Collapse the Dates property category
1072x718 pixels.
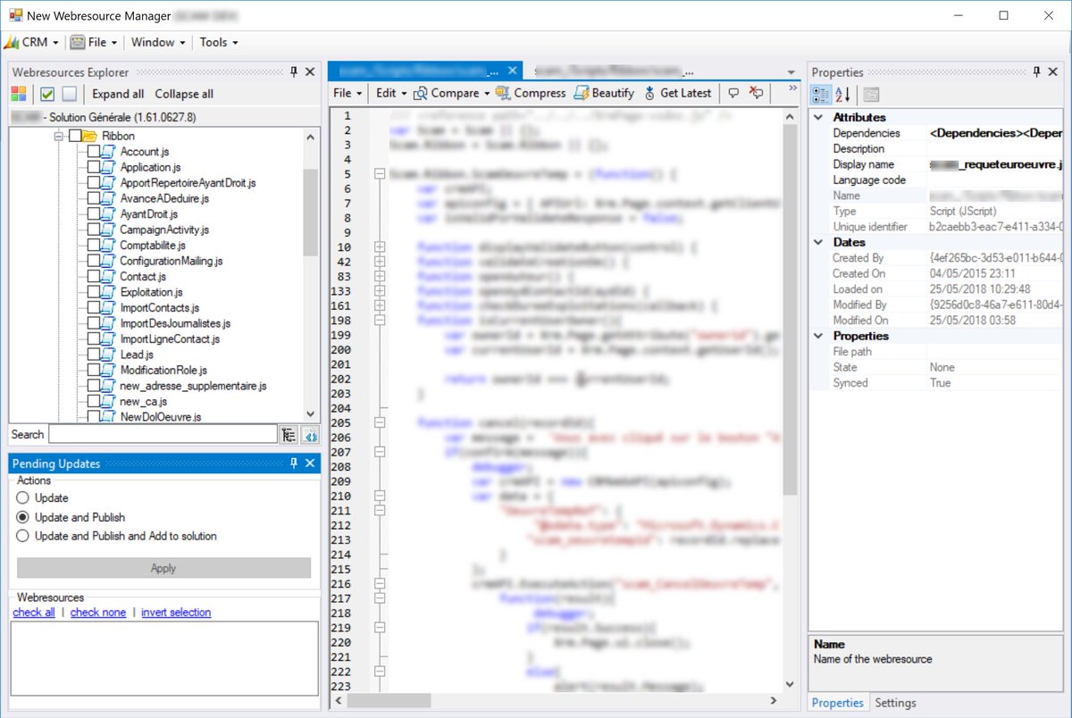click(x=819, y=242)
